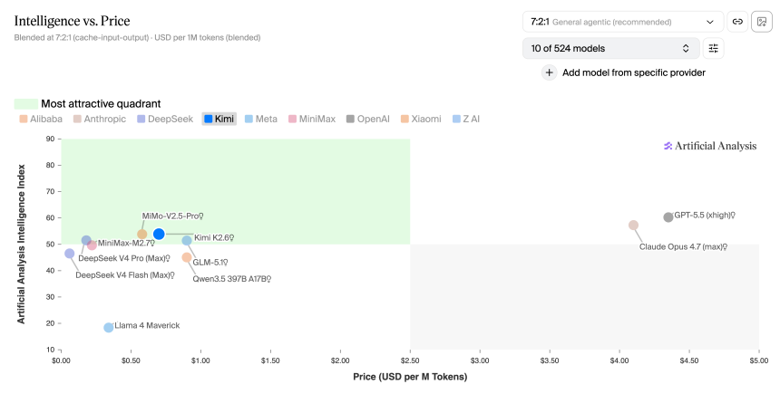The image size is (780, 394).
Task: Click the Artificial Analysis logo
Action: click(710, 146)
